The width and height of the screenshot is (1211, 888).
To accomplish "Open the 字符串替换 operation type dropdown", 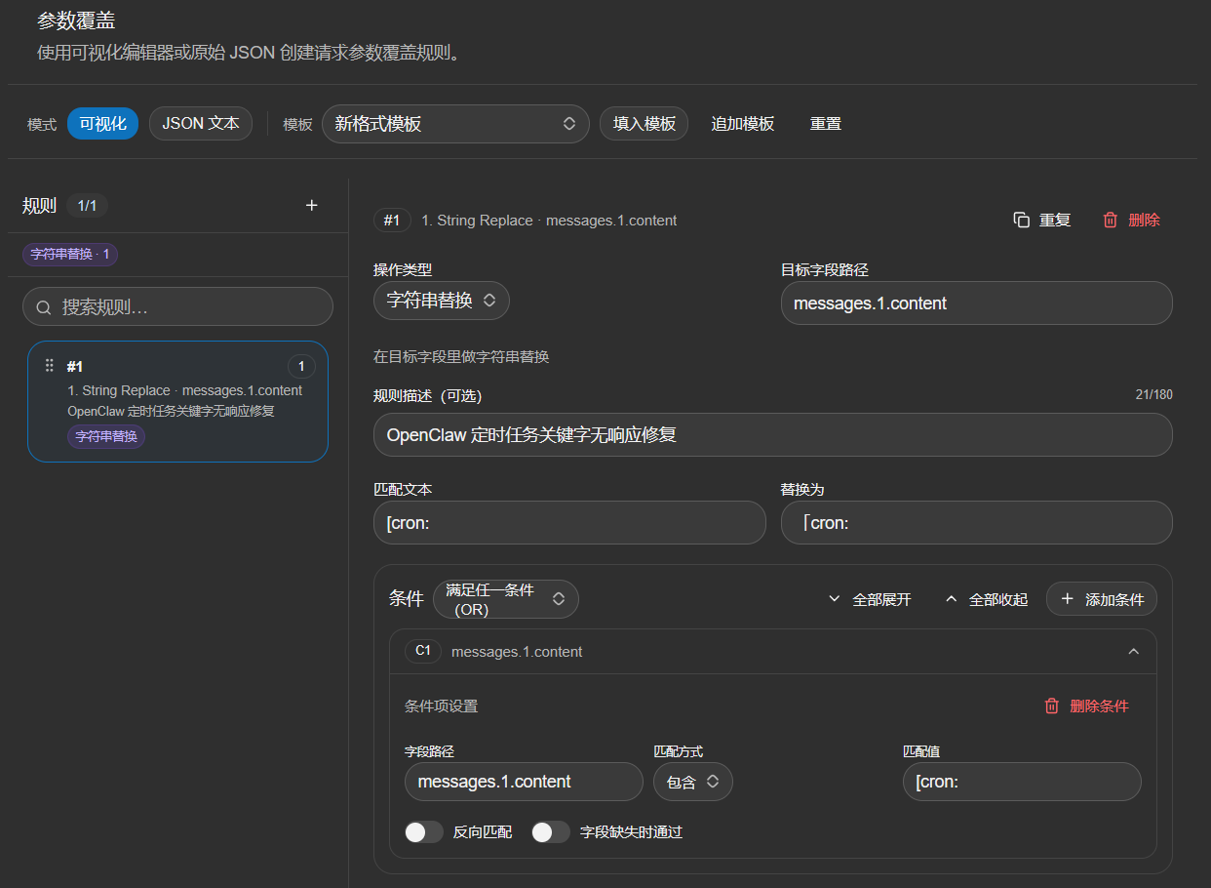I will point(441,301).
